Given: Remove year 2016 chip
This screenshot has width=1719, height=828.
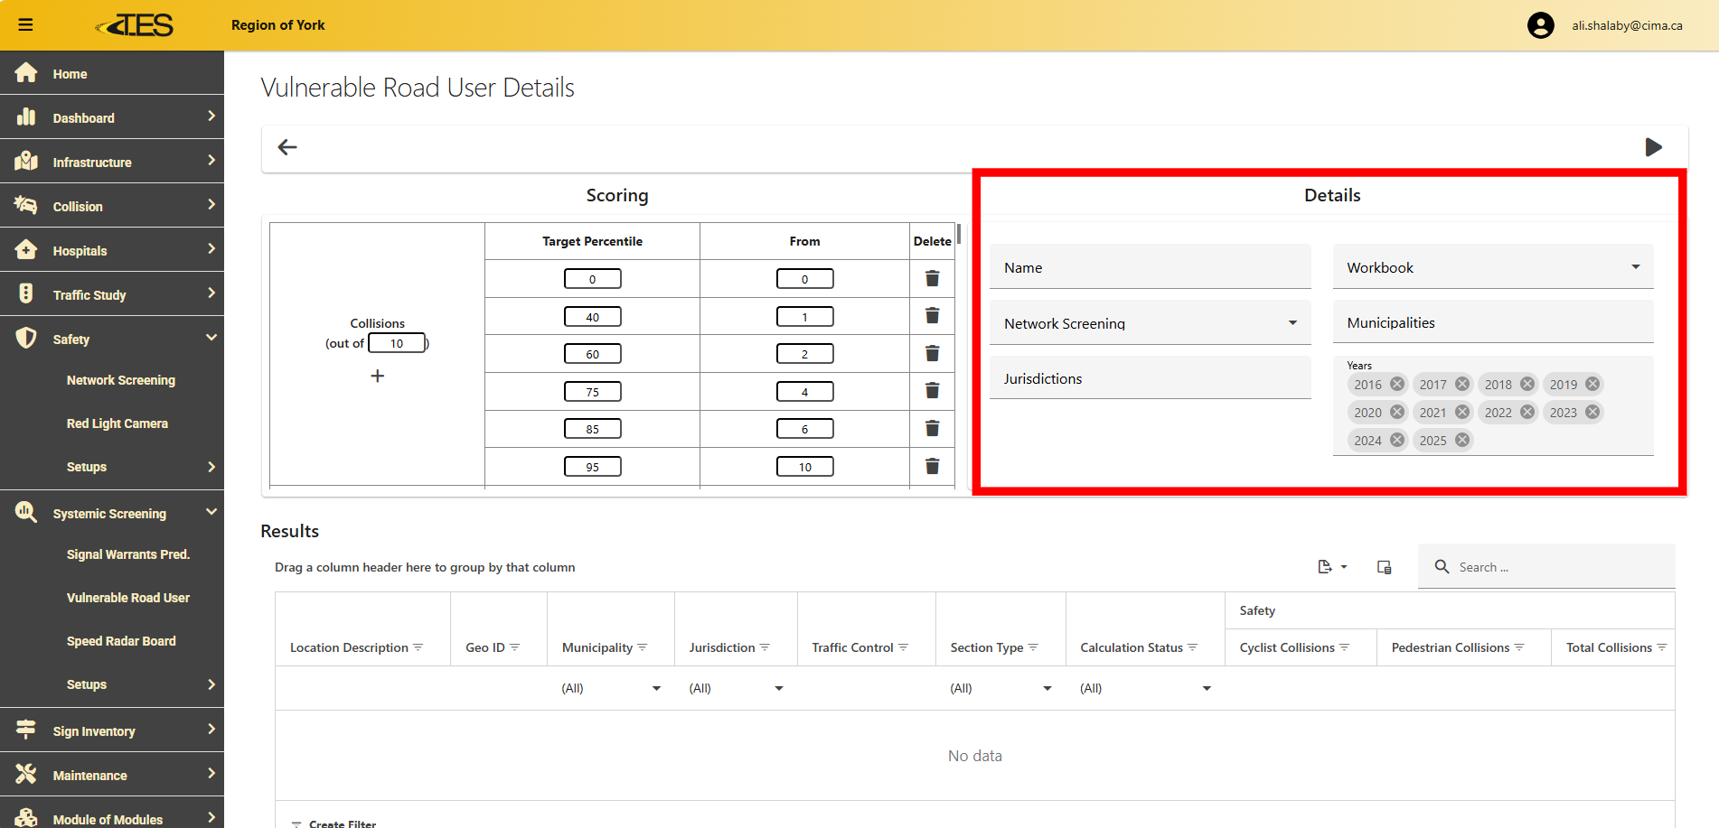Looking at the screenshot, I should tap(1397, 384).
